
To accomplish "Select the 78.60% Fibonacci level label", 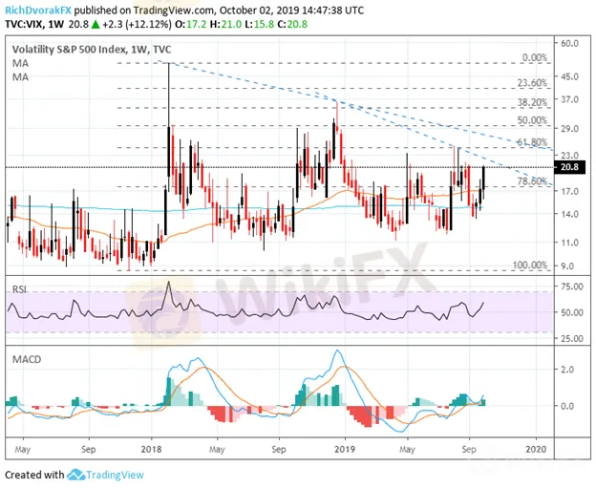I will (x=530, y=181).
